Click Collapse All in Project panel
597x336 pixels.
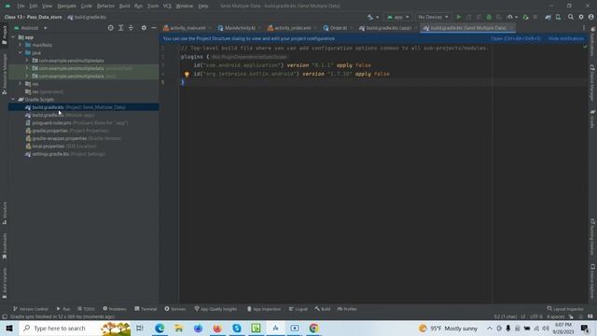point(131,28)
